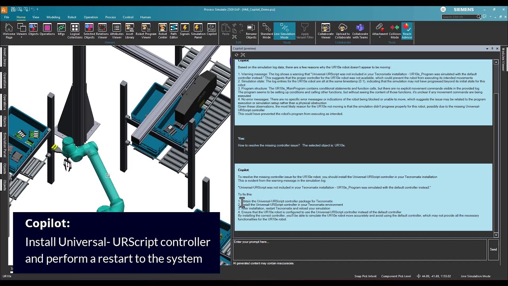Open the Simulation Panel

198,31
